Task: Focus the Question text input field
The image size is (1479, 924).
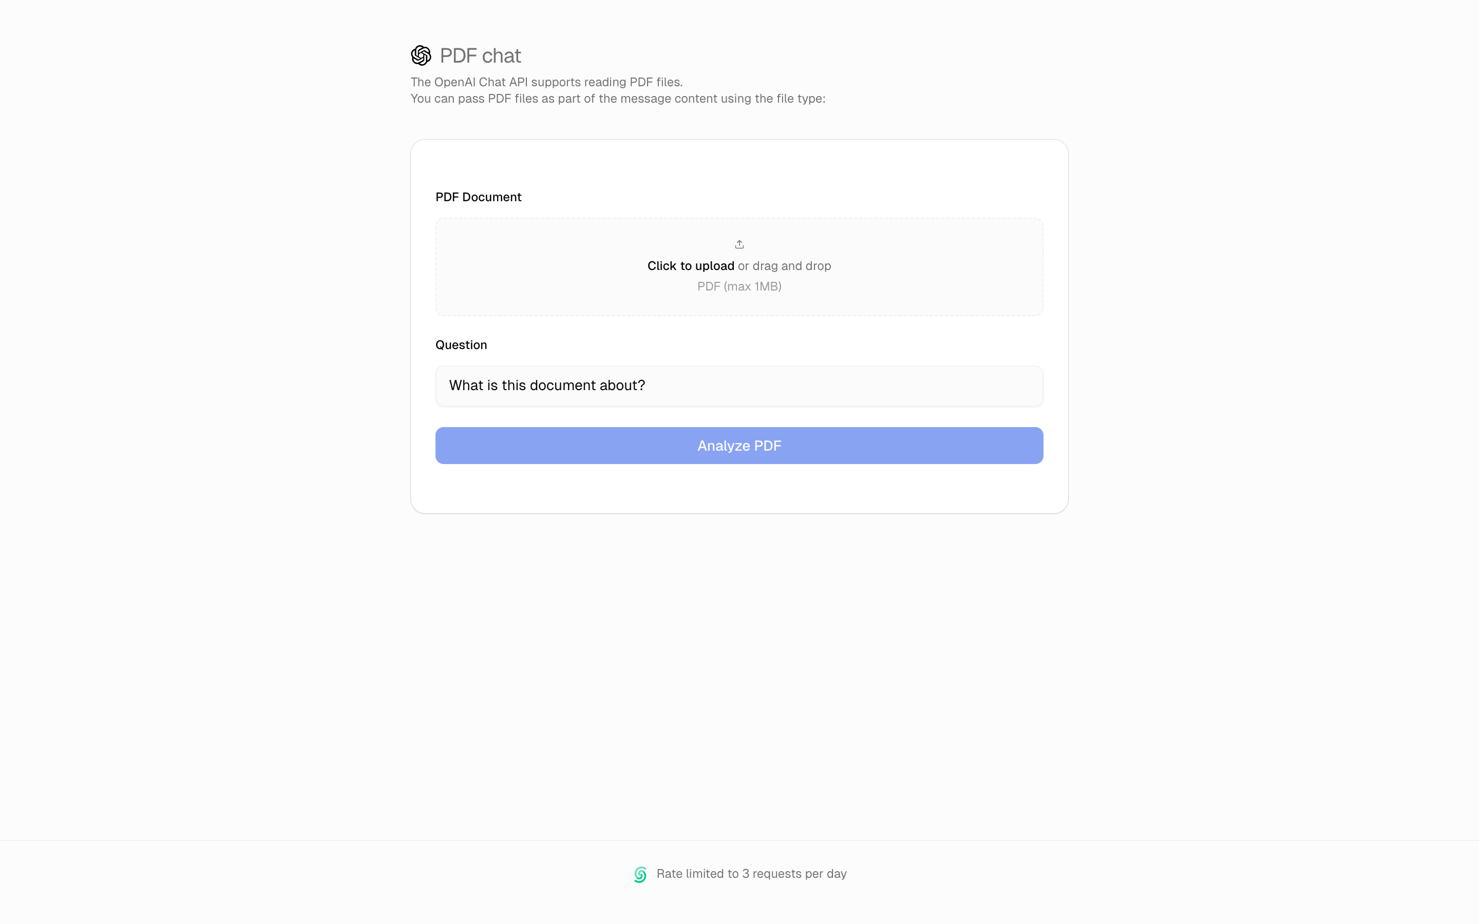Action: [x=739, y=386]
